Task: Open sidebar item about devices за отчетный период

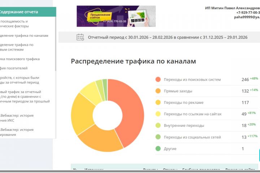Action: (x=19, y=80)
